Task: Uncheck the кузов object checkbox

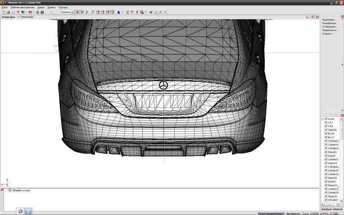Action: pos(326,119)
